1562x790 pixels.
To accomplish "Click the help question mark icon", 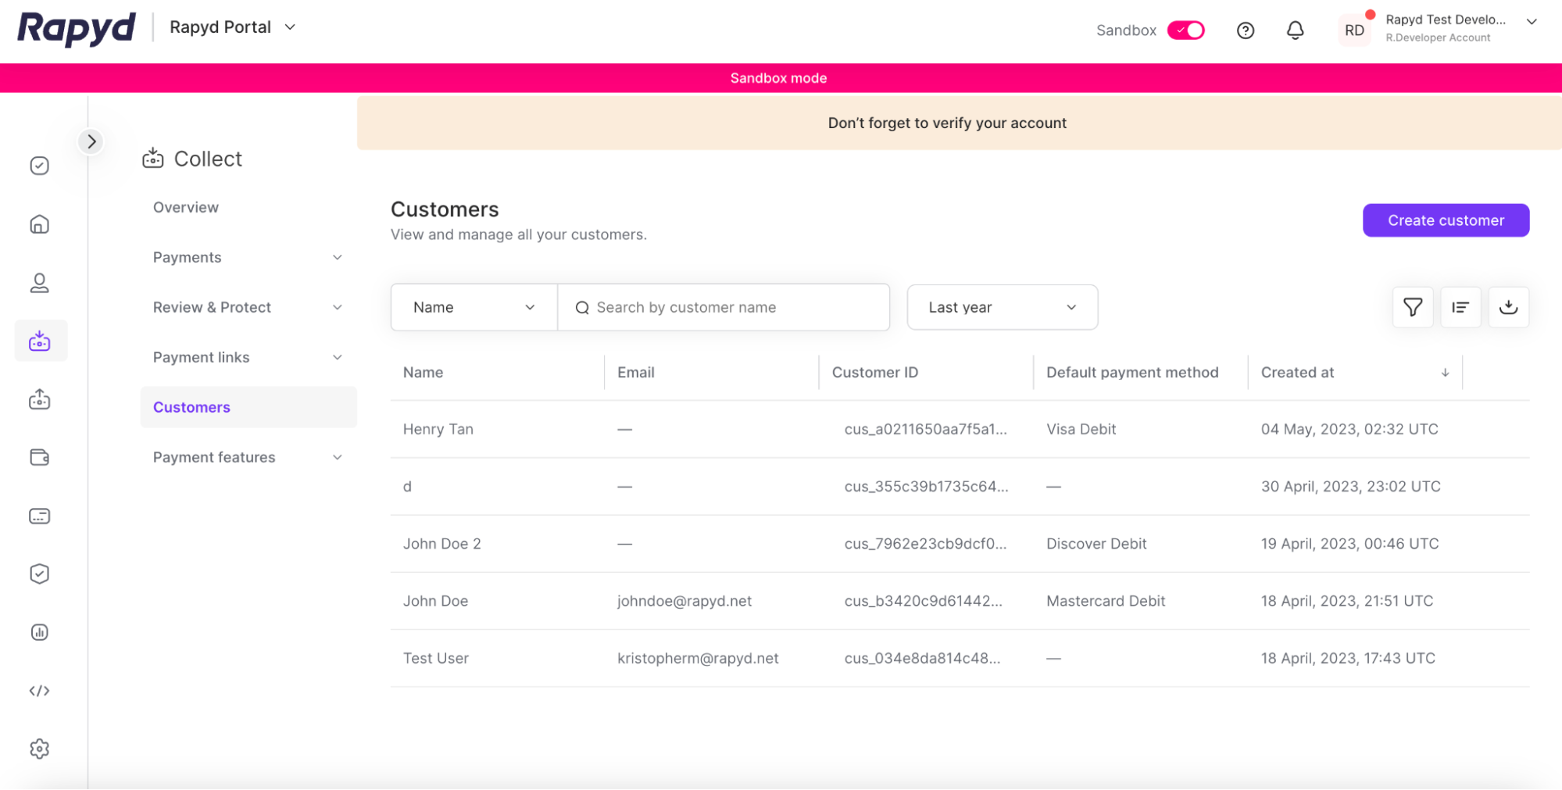I will point(1246,30).
